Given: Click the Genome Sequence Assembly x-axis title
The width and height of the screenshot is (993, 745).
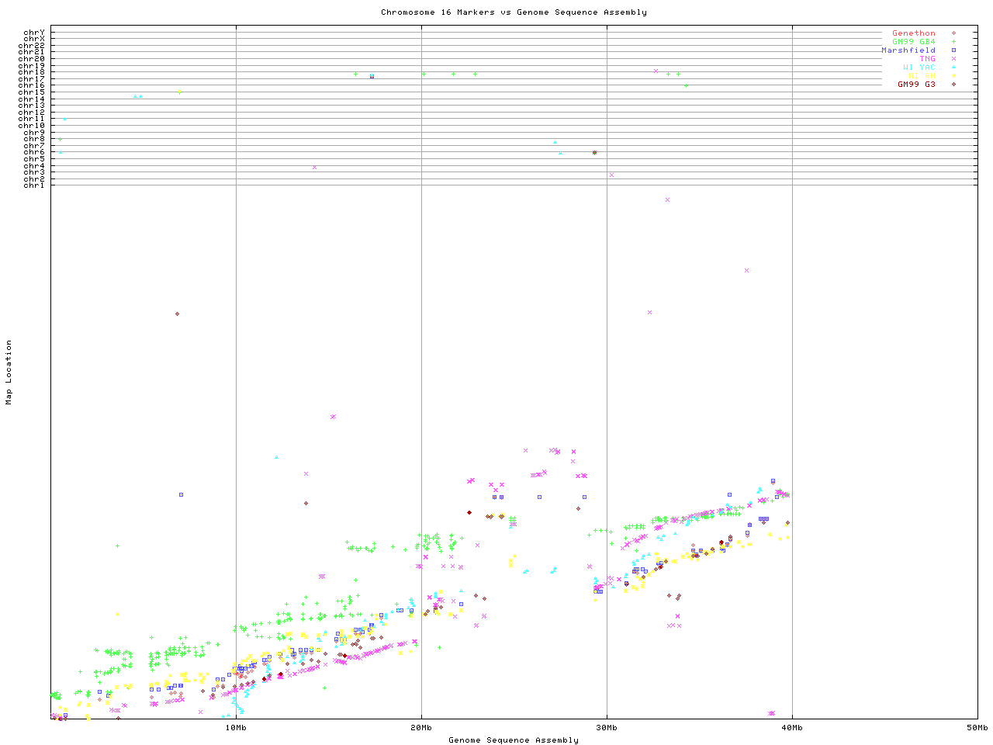Looking at the screenshot, I should (x=514, y=740).
